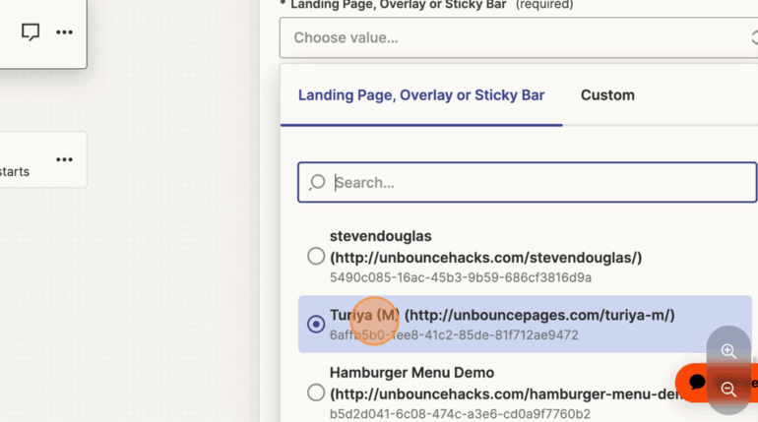Select the Hamburger Menu Demo radio button
The width and height of the screenshot is (758, 422).
click(316, 392)
